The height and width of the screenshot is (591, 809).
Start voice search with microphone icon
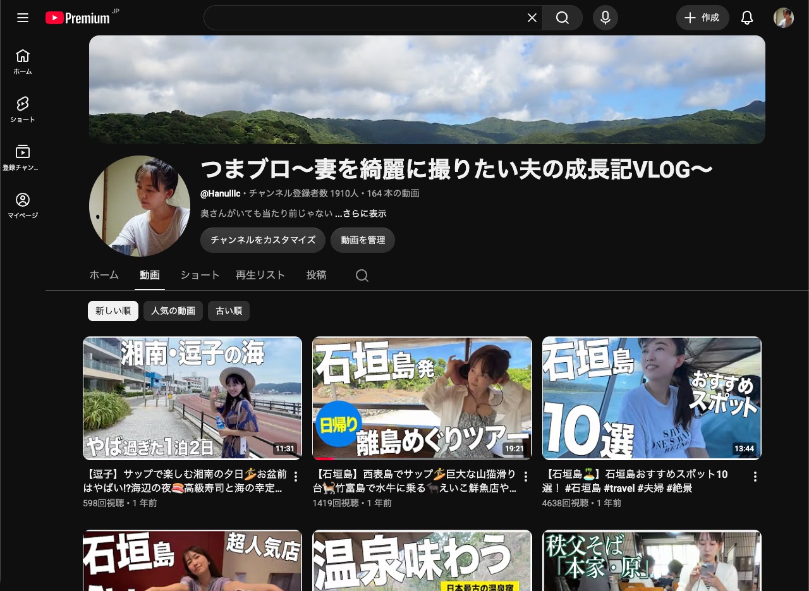point(605,18)
